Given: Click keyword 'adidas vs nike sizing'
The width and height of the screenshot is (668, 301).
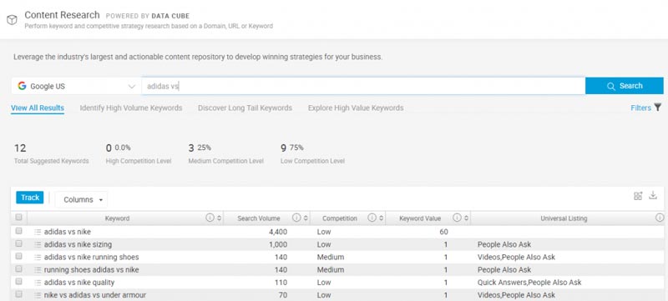Looking at the screenshot, I should click(78, 244).
